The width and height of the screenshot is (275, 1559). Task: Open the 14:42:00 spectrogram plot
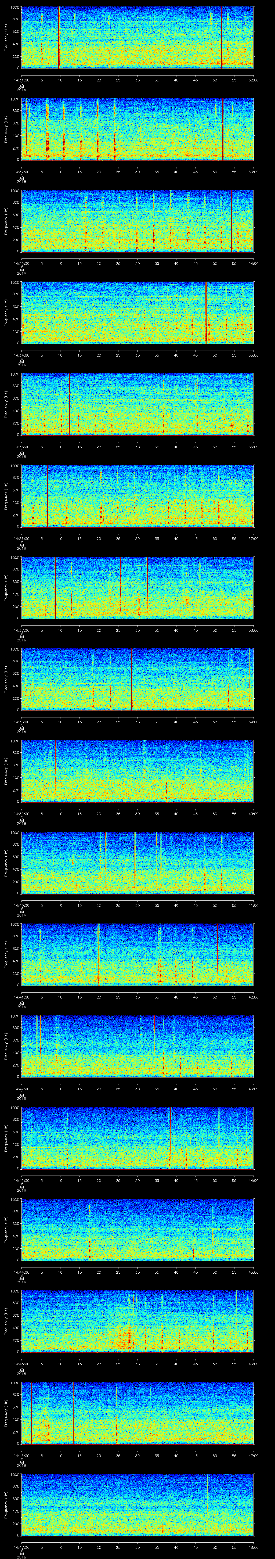pyautogui.click(x=138, y=1046)
